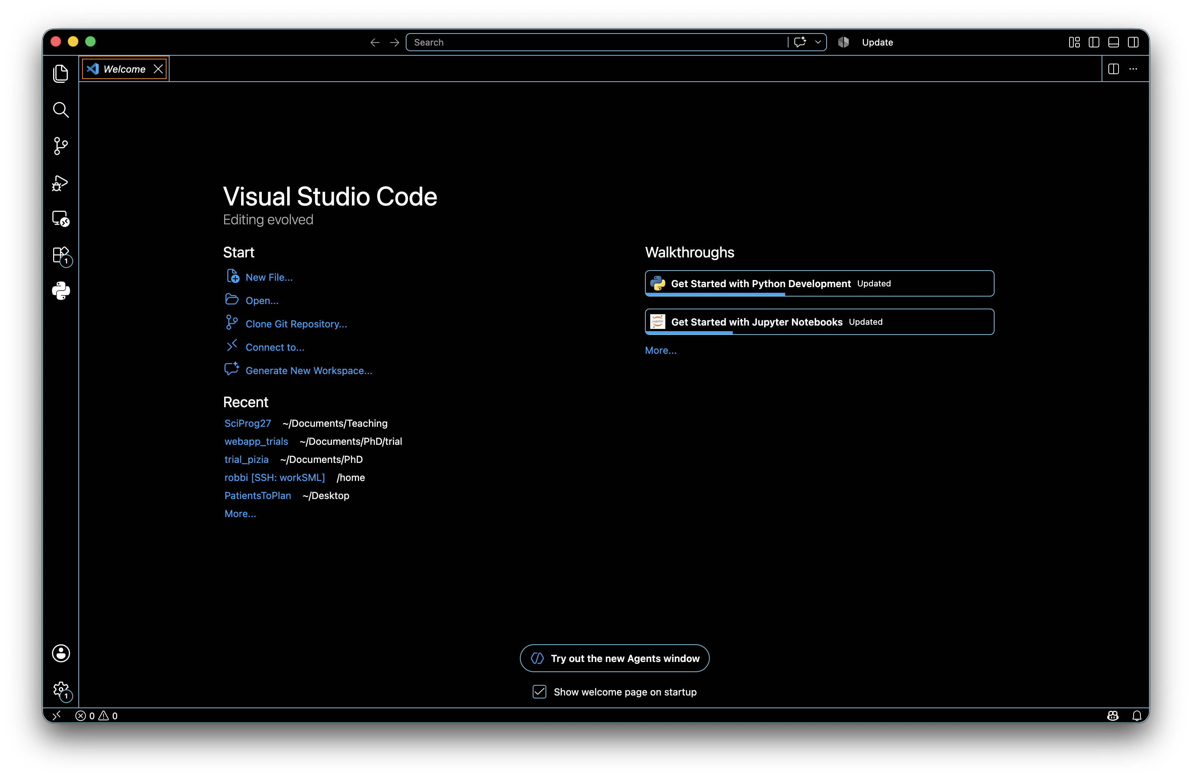Open the chat icon beside Search

click(800, 42)
